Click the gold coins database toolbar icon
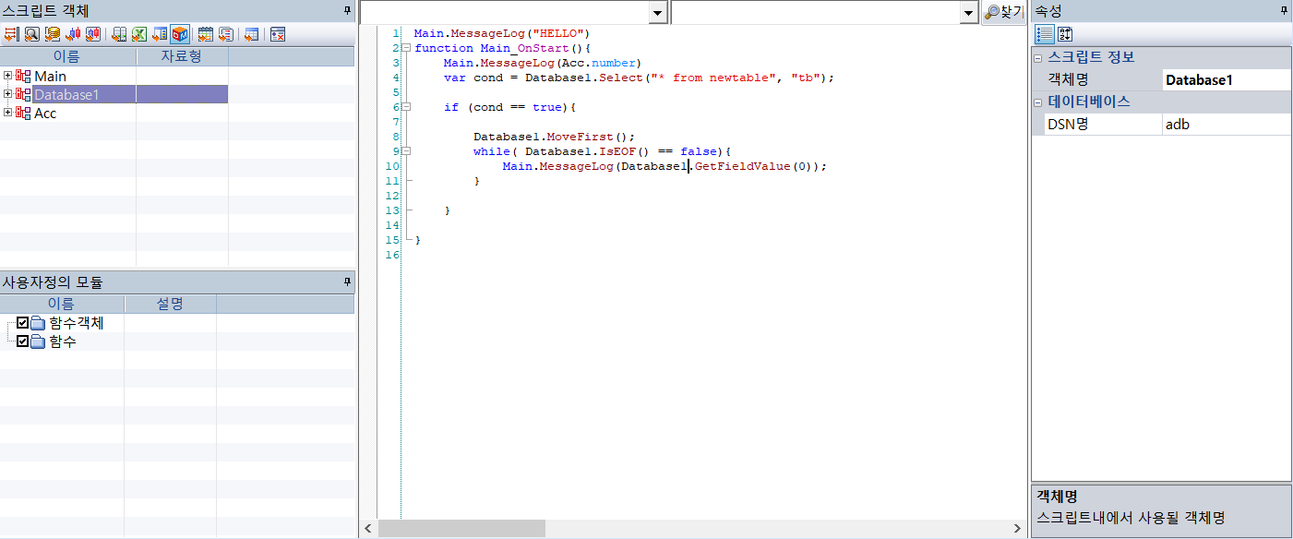 pyautogui.click(x=53, y=34)
